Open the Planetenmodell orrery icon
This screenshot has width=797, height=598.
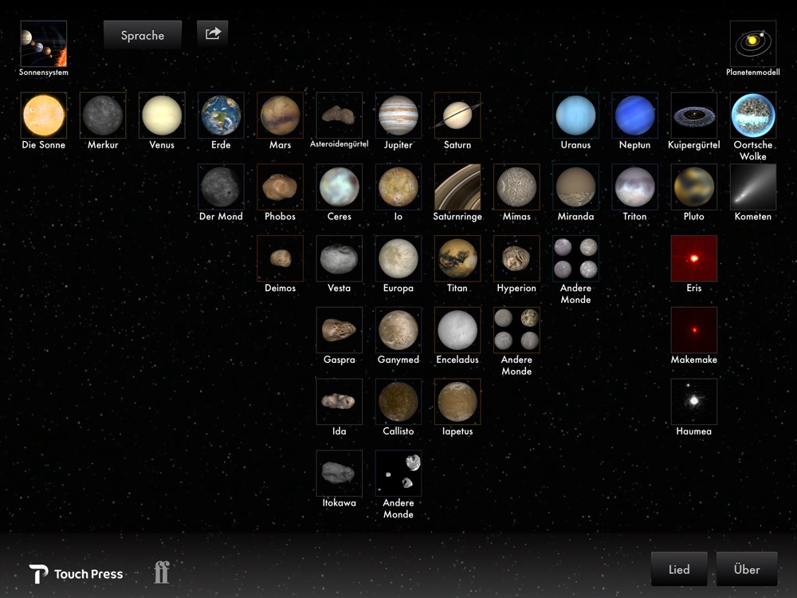752,44
